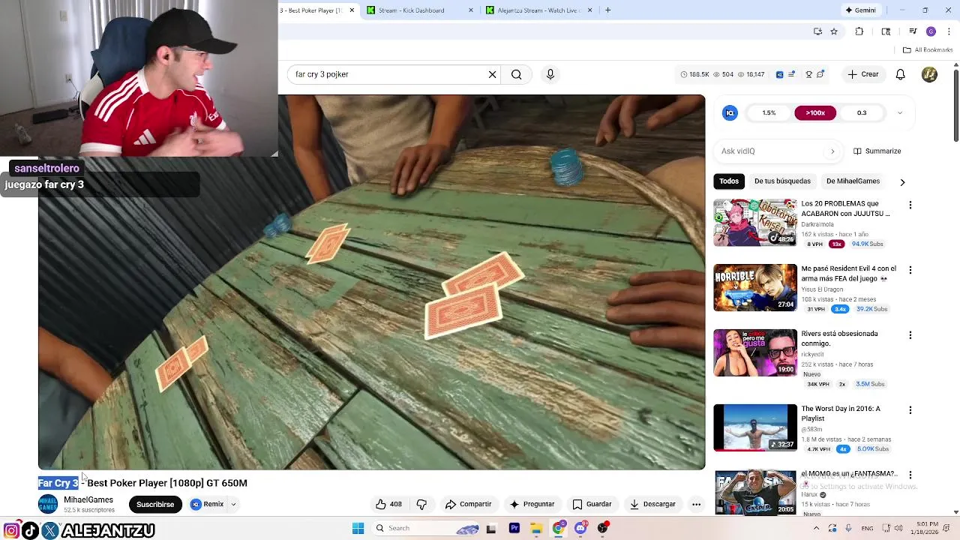
Task: Clear the YouTube search box with X
Action: click(x=492, y=74)
